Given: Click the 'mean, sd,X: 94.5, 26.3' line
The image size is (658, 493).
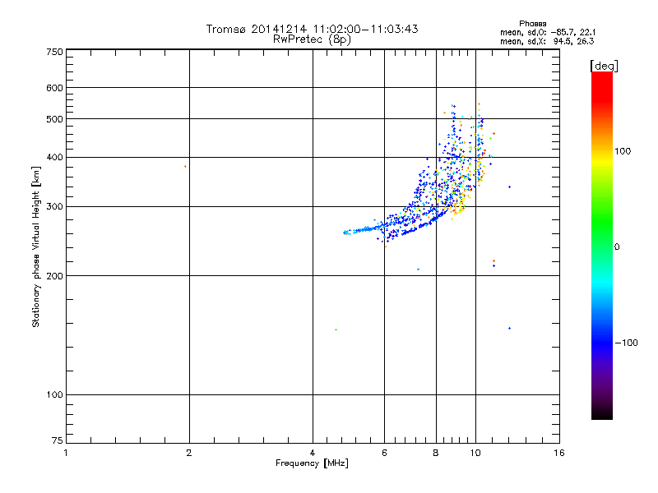Looking at the screenshot, I should pos(547,42).
